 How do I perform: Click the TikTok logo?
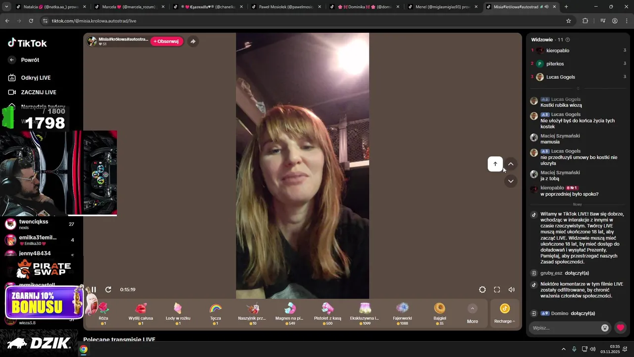[27, 43]
